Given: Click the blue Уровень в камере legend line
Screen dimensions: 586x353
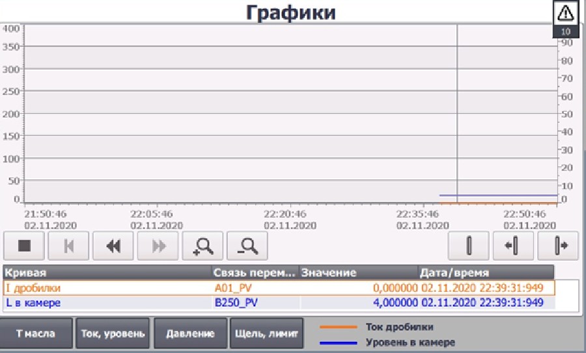Looking at the screenshot, I should click(x=338, y=343).
